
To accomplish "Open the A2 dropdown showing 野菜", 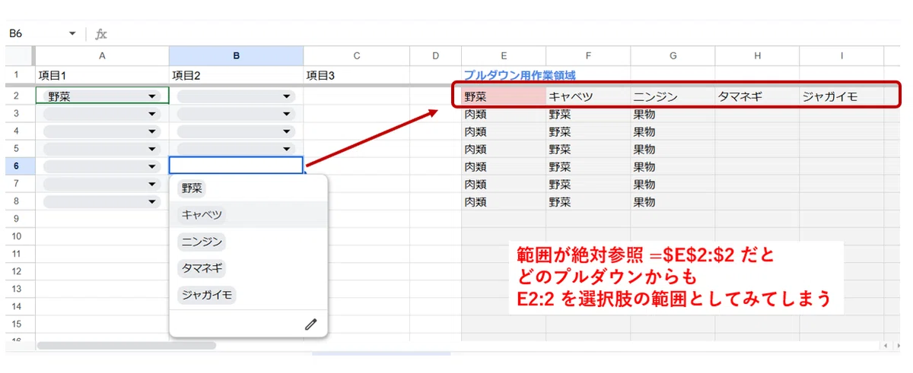I will (153, 96).
